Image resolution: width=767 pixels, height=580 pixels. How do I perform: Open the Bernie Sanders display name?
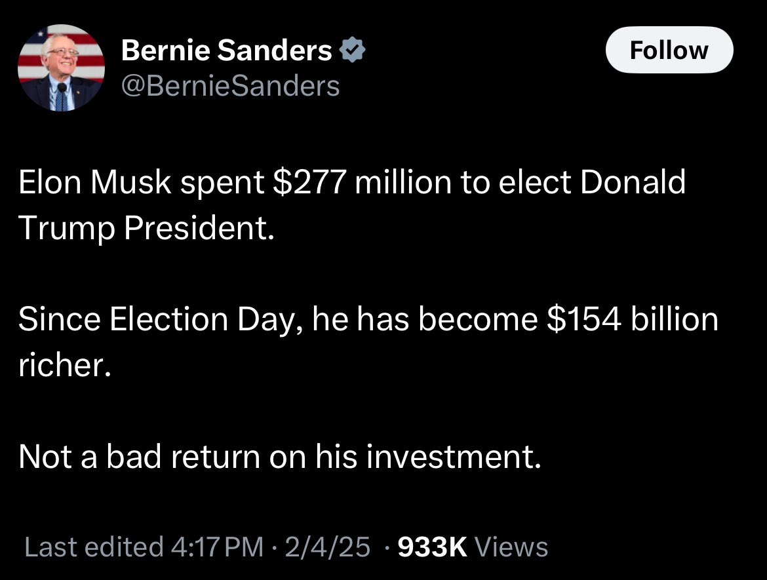click(226, 50)
